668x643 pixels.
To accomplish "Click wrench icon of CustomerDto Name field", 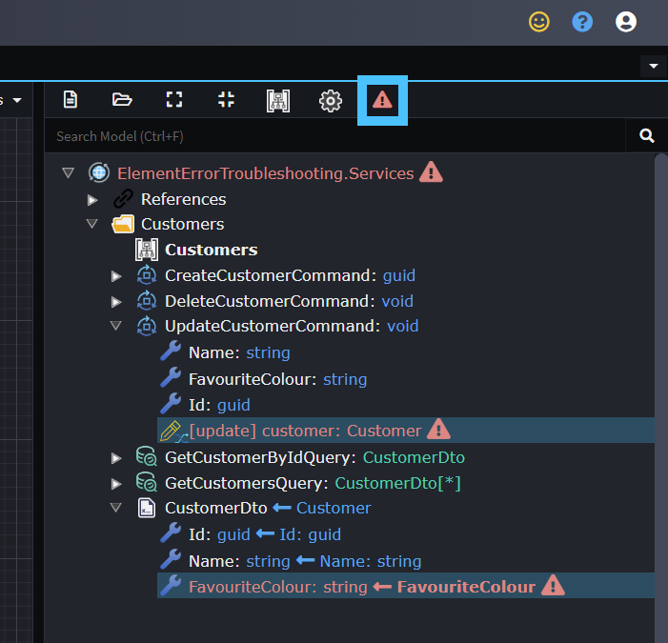I will [171, 559].
